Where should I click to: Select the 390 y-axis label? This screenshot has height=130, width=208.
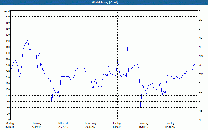[x=8, y=41]
